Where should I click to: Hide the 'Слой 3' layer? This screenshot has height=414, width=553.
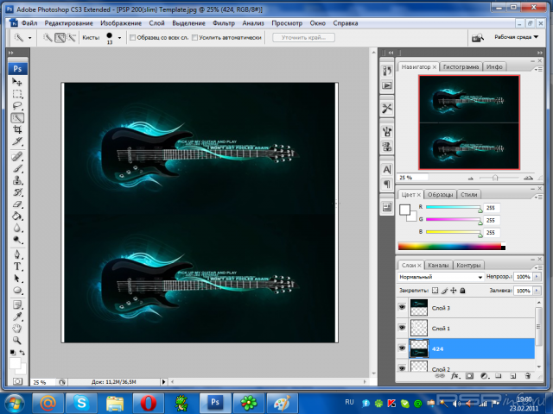click(402, 307)
